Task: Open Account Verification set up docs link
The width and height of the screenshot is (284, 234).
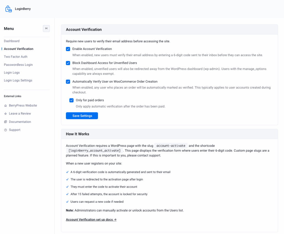Action: click(x=91, y=220)
